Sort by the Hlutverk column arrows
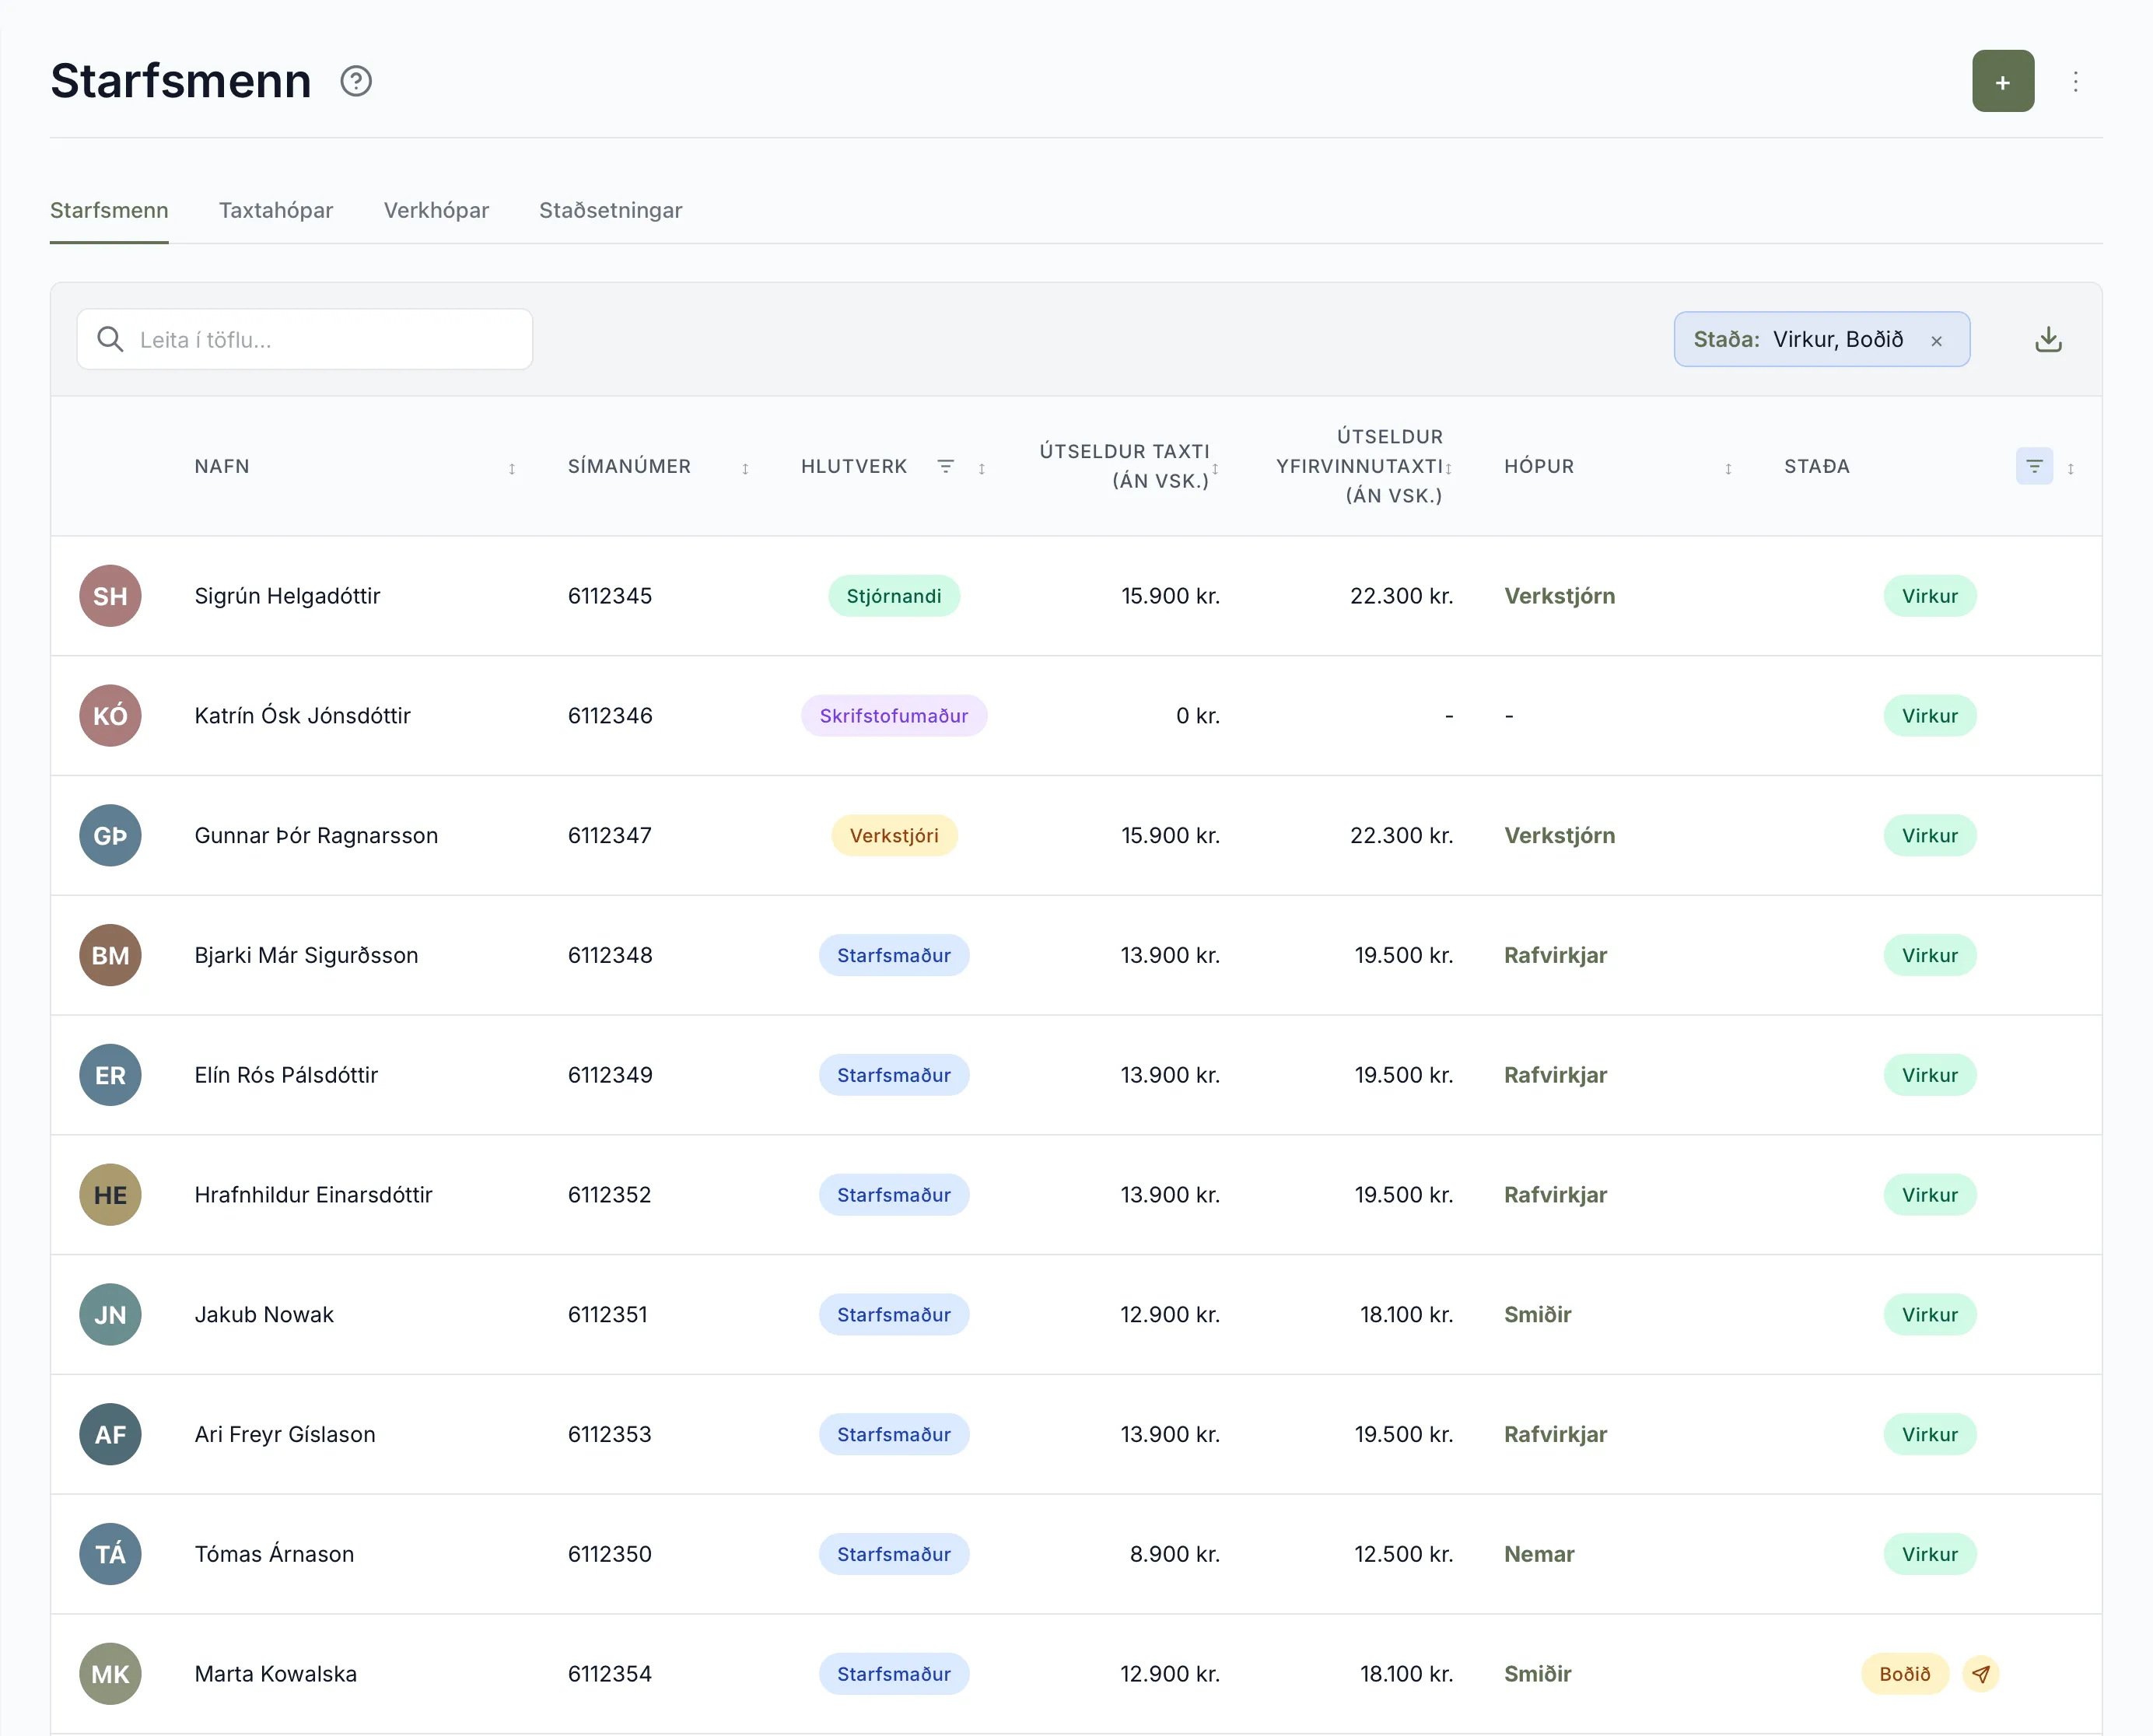2153x1736 pixels. point(982,468)
